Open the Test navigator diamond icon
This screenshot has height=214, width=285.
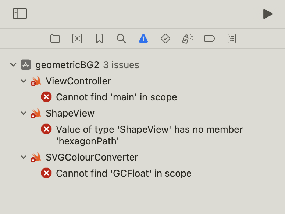[x=165, y=38]
